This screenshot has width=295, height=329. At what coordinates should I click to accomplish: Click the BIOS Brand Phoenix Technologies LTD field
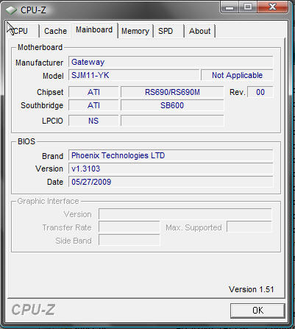point(171,155)
